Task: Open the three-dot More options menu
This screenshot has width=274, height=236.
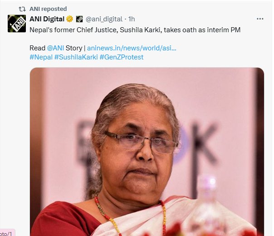Action: coord(260,19)
